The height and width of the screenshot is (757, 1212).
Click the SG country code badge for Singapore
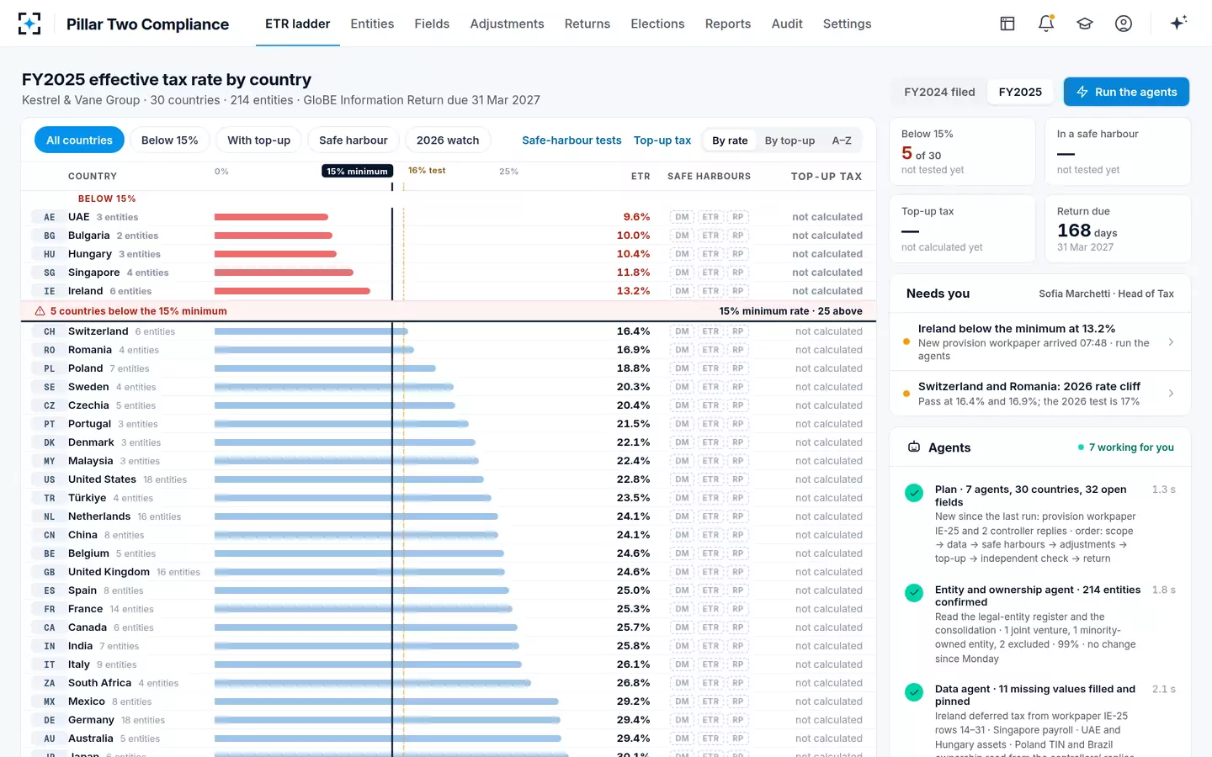coord(50,273)
